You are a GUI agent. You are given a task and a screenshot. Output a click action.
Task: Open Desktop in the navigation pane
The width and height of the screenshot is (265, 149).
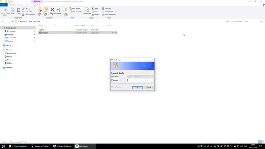pyautogui.click(x=10, y=34)
